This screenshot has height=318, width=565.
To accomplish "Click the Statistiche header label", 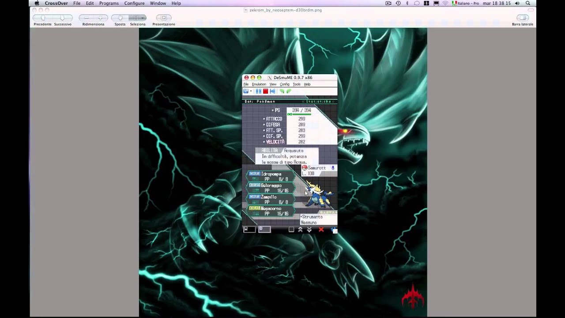I will [318, 102].
